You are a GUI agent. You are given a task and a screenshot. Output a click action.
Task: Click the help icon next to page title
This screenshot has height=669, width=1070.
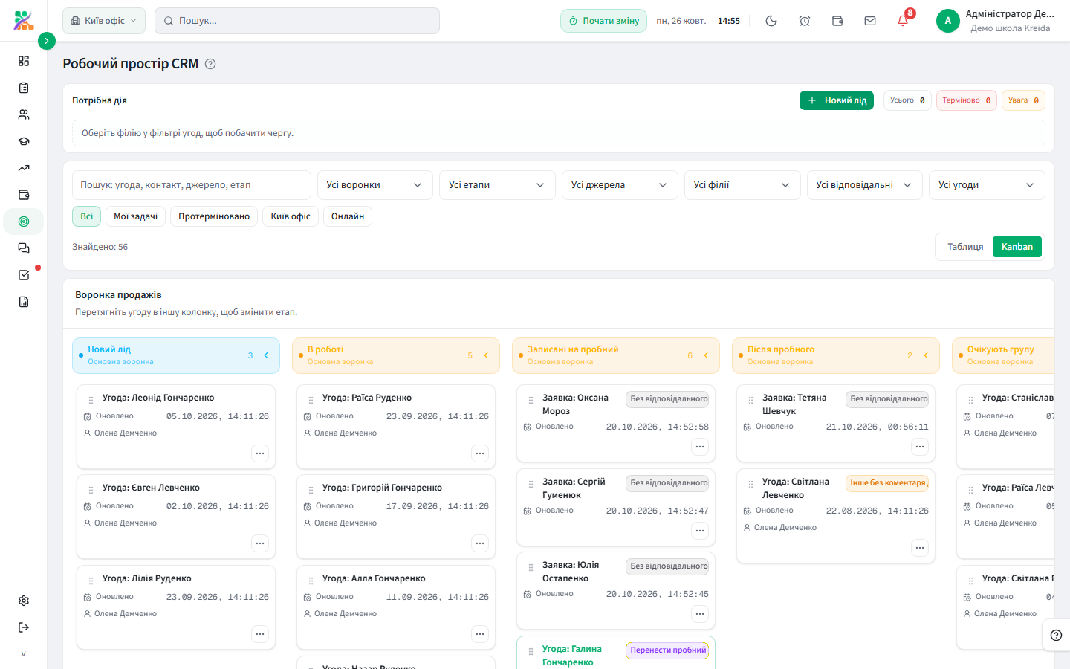[210, 64]
